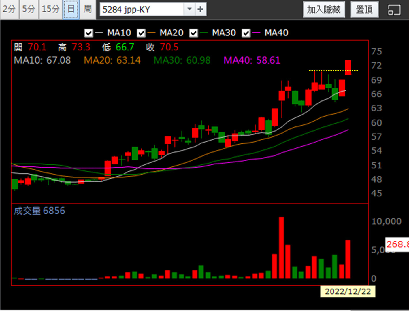
Task: Click the 2022/12/22 date label
Action: point(348,291)
